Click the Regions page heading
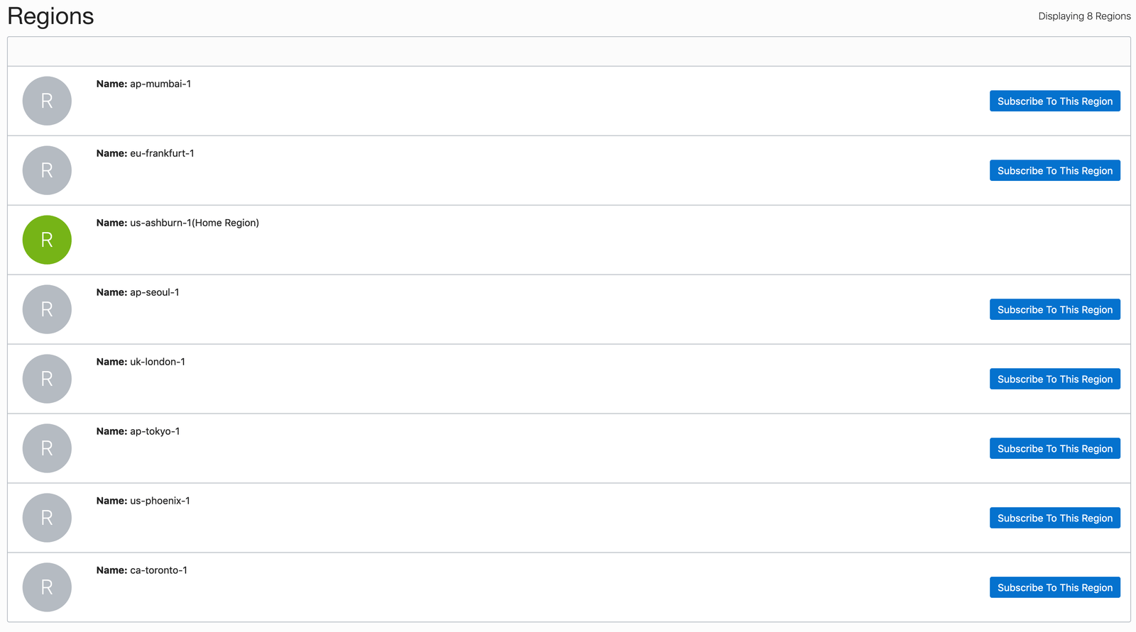 point(50,16)
